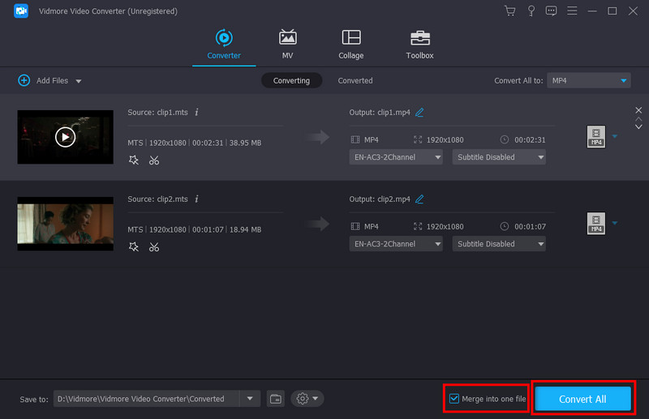Switch to the Toolbox tab
The image size is (649, 419).
click(x=419, y=44)
